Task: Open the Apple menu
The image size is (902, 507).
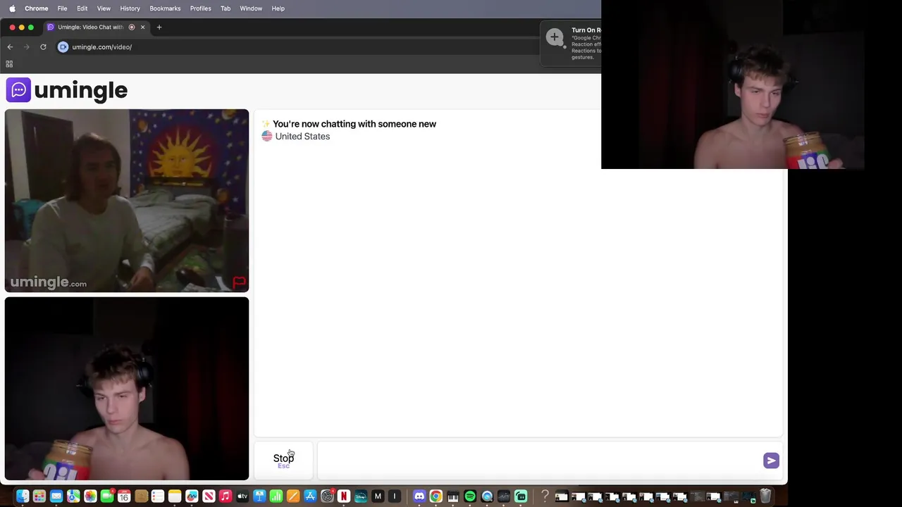Action: (12, 8)
